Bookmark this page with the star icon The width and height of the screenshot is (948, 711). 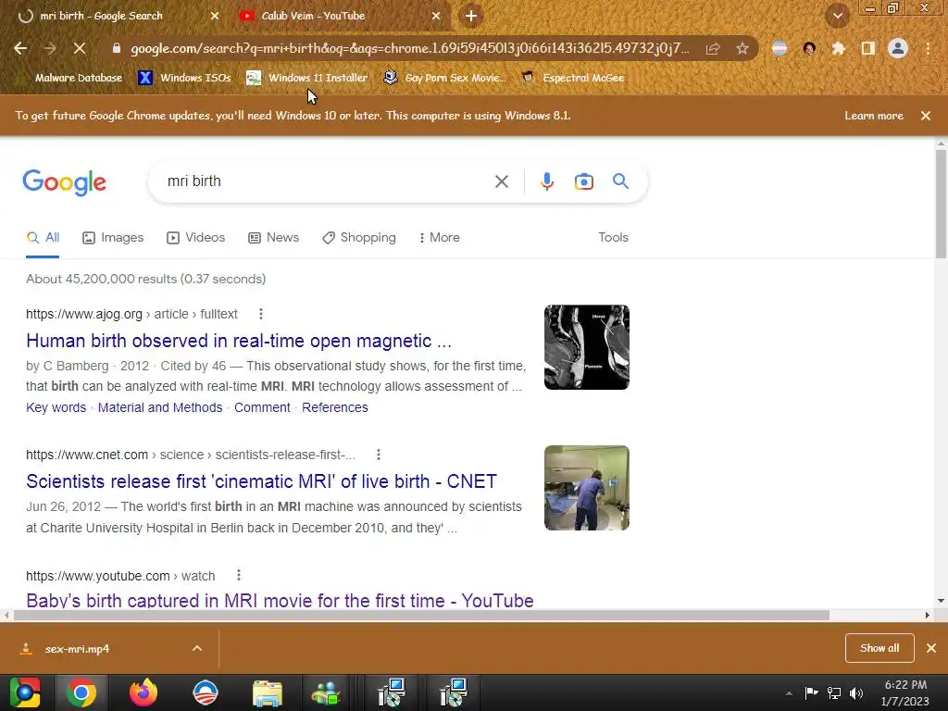[x=742, y=48]
